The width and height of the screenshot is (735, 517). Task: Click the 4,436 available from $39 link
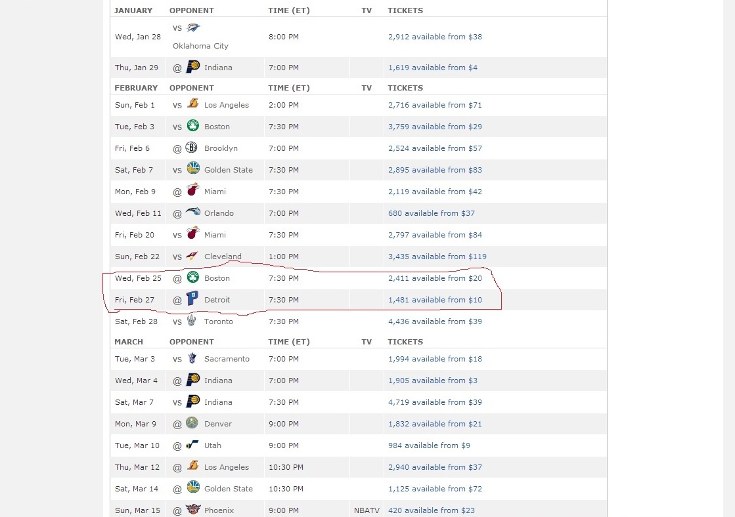[435, 321]
